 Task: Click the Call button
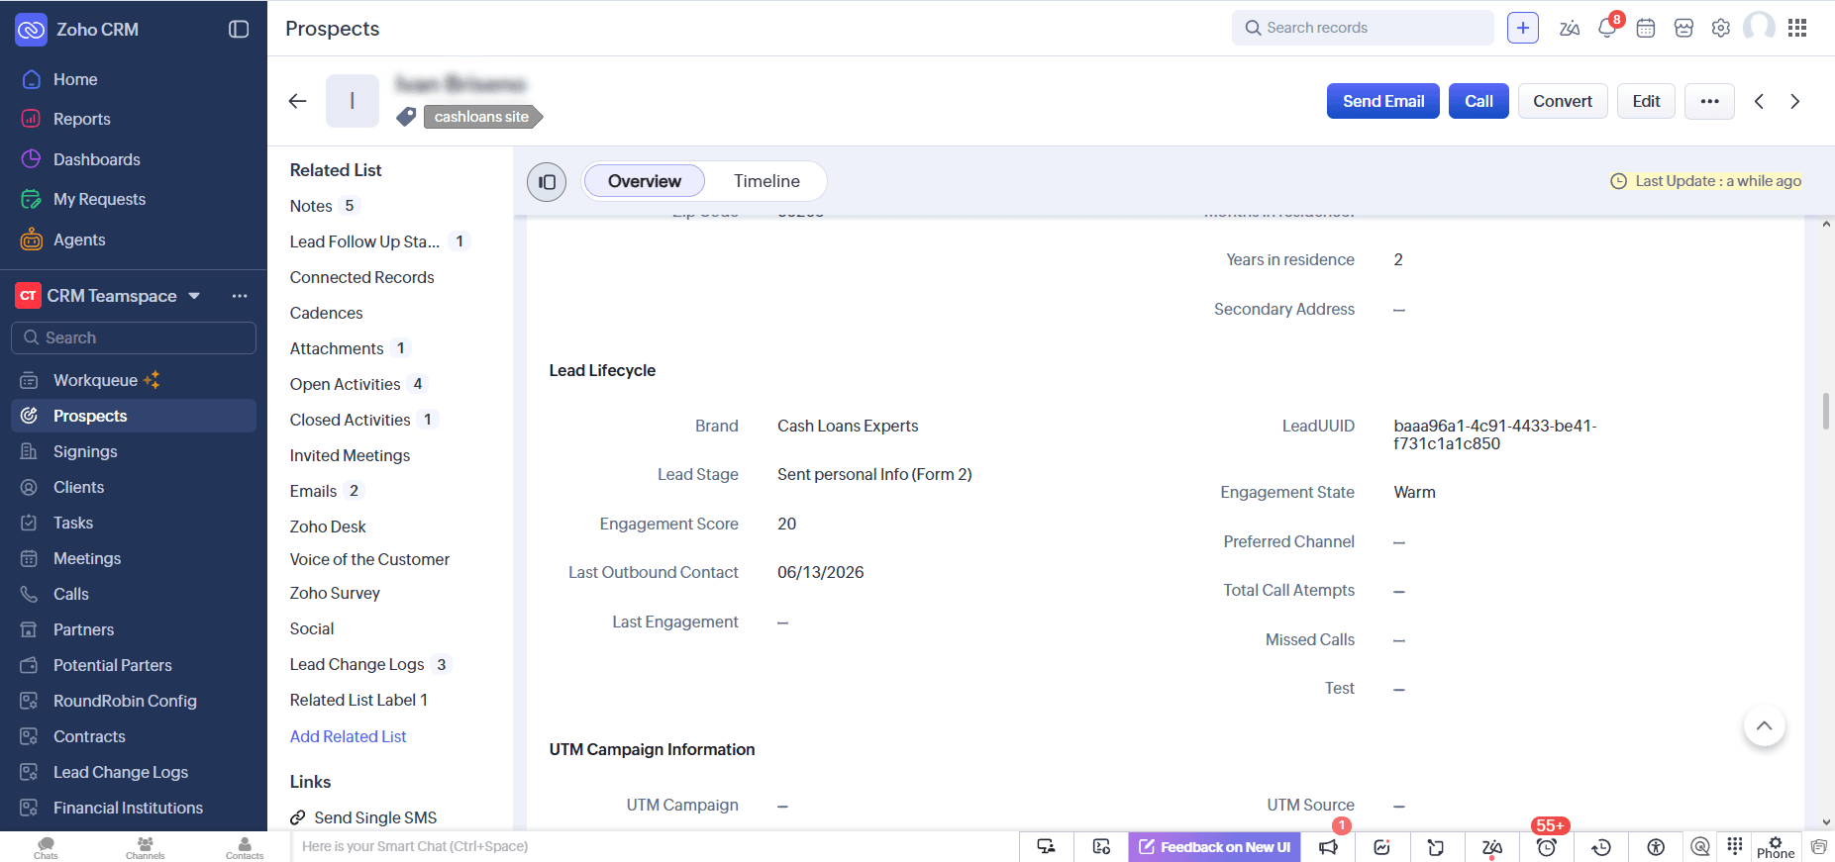click(1478, 101)
